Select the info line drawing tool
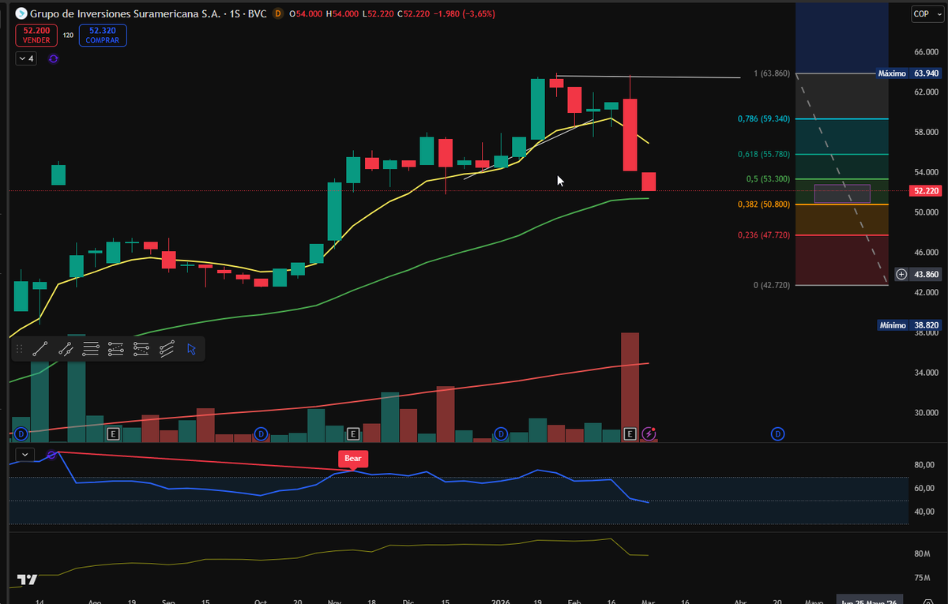This screenshot has height=604, width=948. coord(66,349)
